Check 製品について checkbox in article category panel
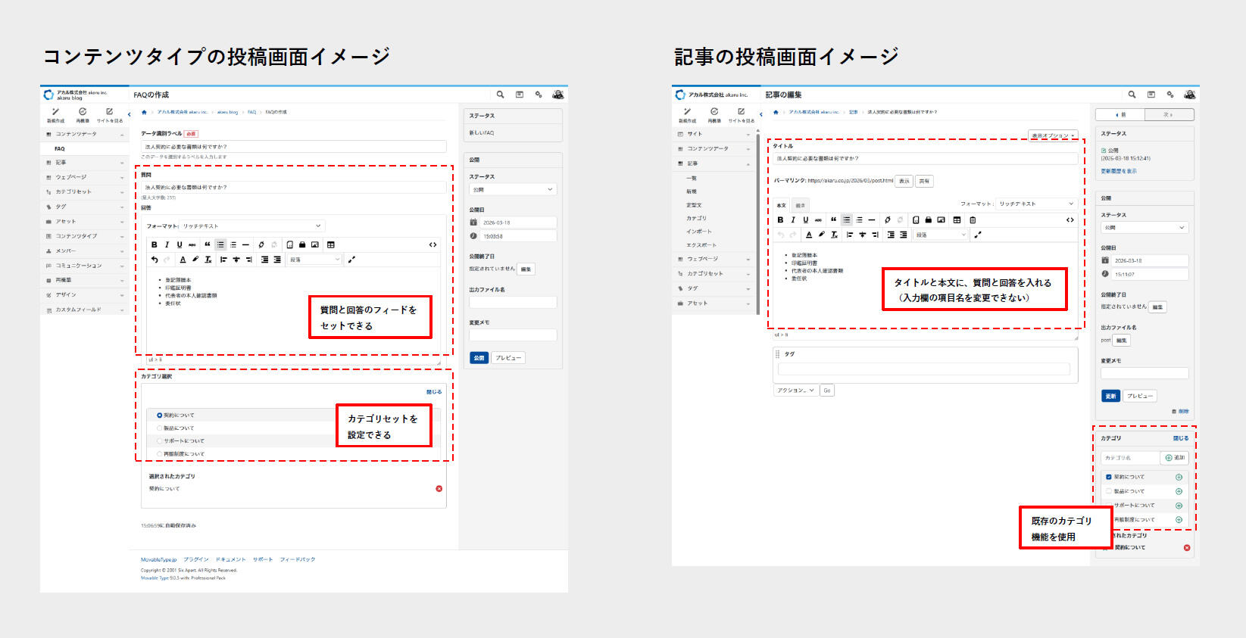The height and width of the screenshot is (638, 1246). pyautogui.click(x=1109, y=491)
